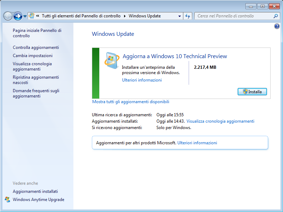Viewport: 283px width, 212px height.
Task: Click the back navigation arrow button
Action: [8, 16]
